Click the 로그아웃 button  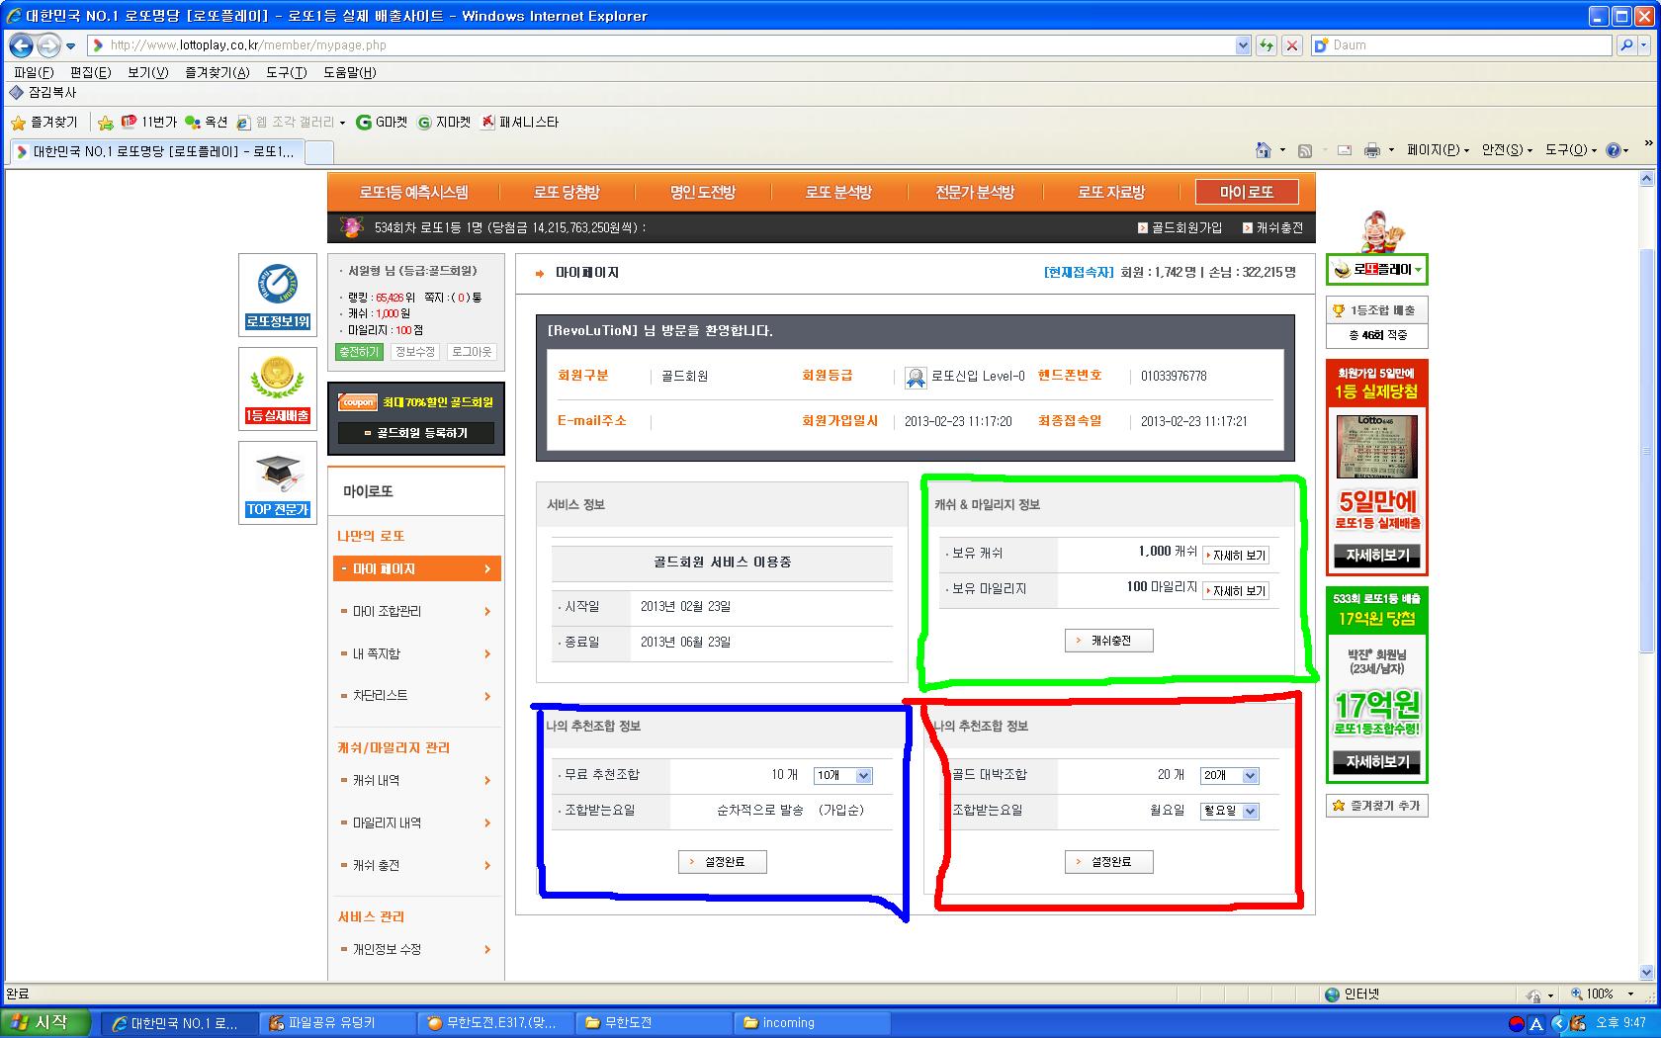(x=472, y=352)
